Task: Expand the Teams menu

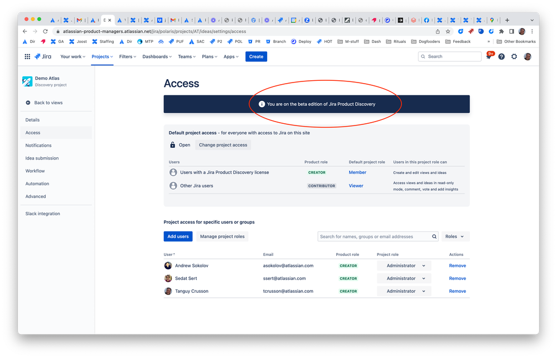Action: pyautogui.click(x=187, y=56)
